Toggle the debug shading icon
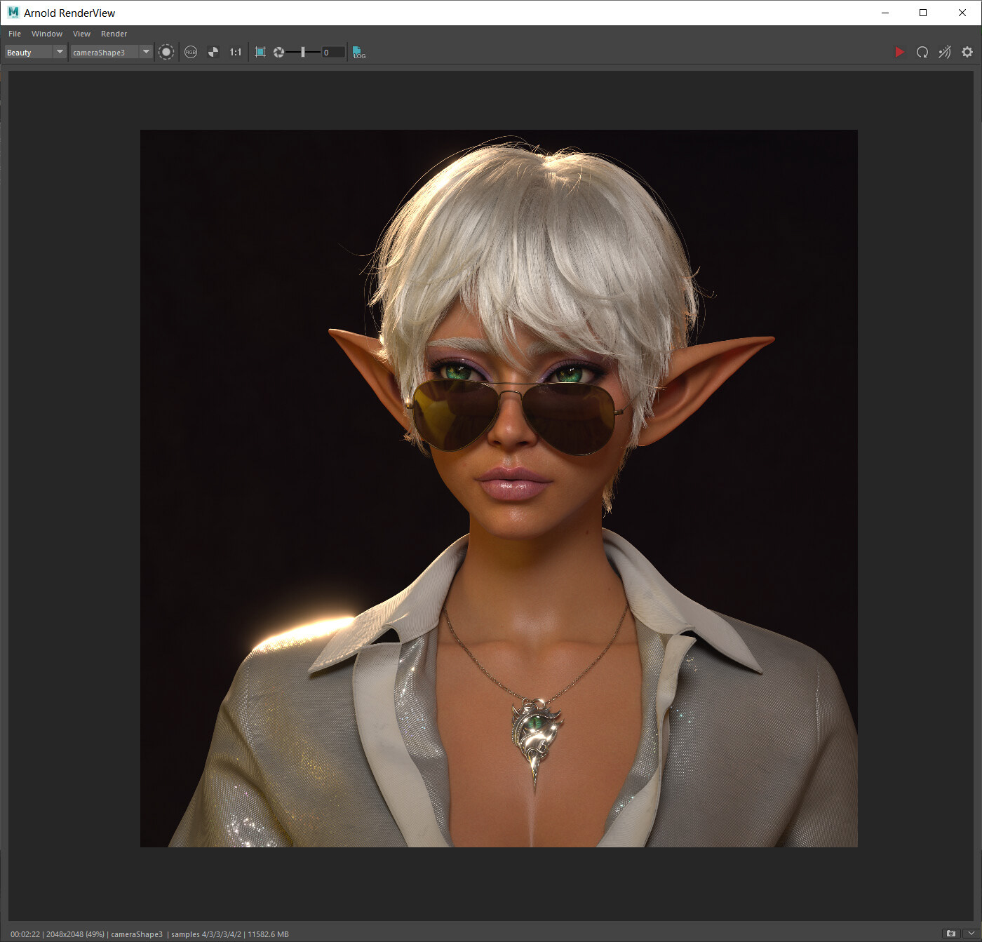The height and width of the screenshot is (942, 982). (x=945, y=52)
